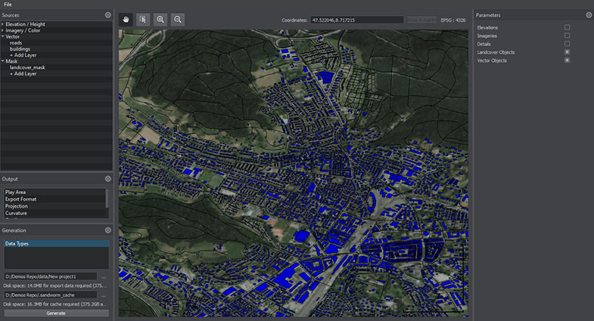Expand the Elevation / Height source group
This screenshot has width=594, height=321.
click(3, 24)
